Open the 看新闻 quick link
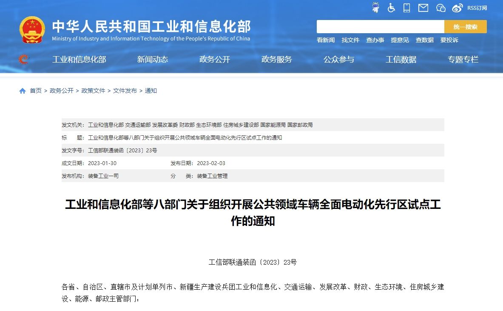 pyautogui.click(x=326, y=40)
